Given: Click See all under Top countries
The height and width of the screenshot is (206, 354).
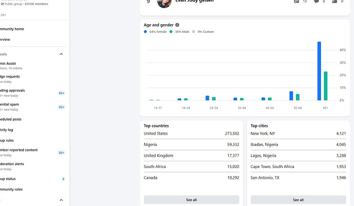Looking at the screenshot, I should pyautogui.click(x=191, y=200).
